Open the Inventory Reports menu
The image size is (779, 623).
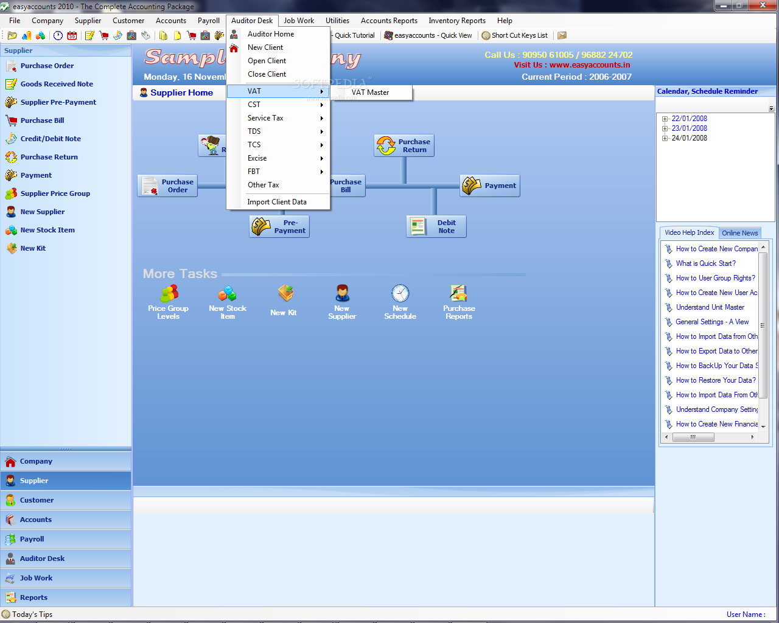pos(457,21)
